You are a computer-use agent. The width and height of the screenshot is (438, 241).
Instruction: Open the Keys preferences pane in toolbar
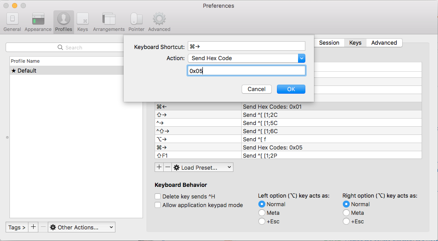pyautogui.click(x=82, y=22)
